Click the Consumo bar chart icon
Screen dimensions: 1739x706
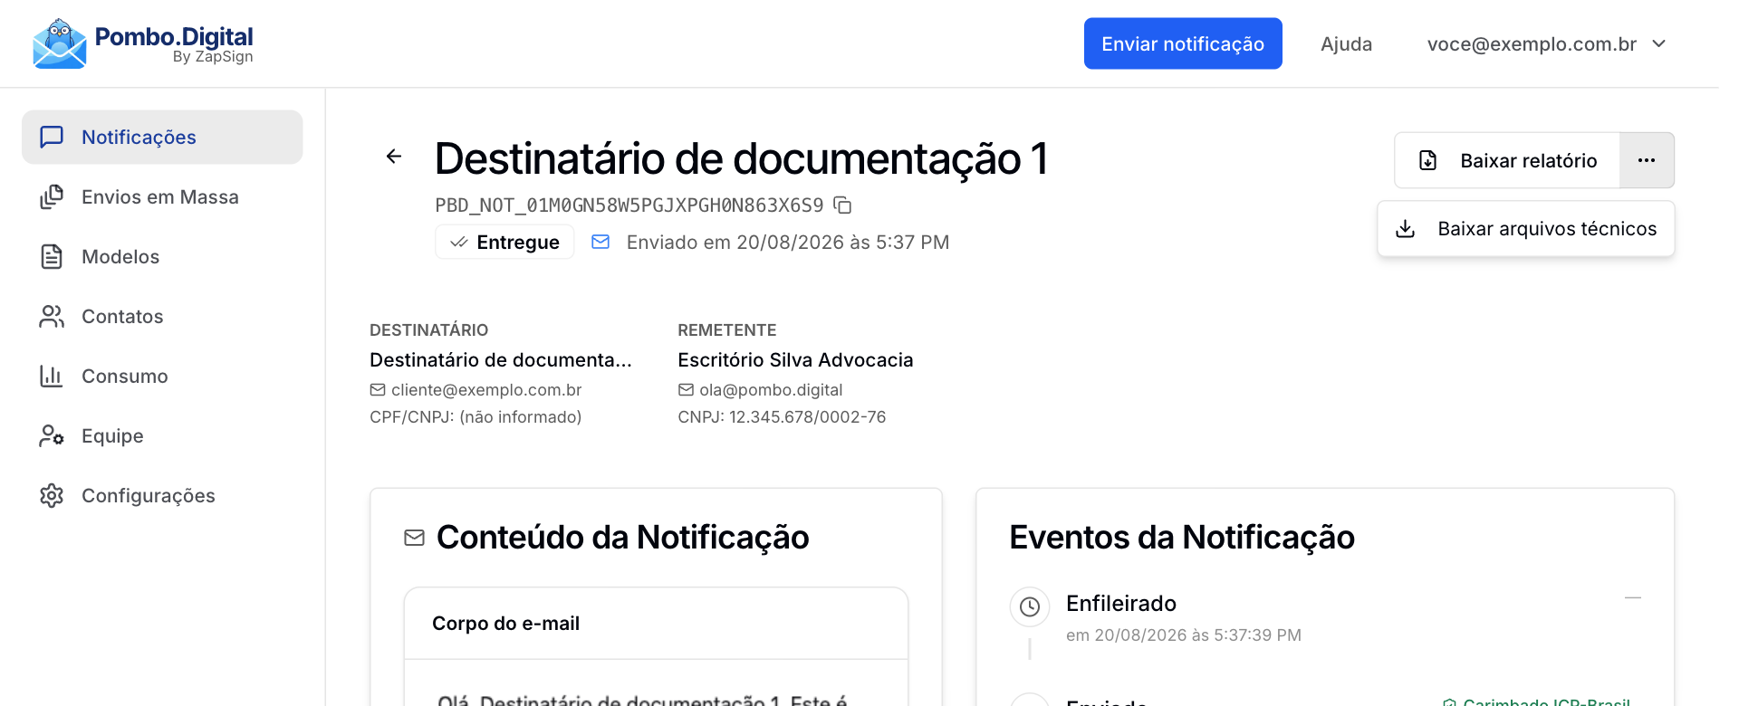tap(52, 376)
